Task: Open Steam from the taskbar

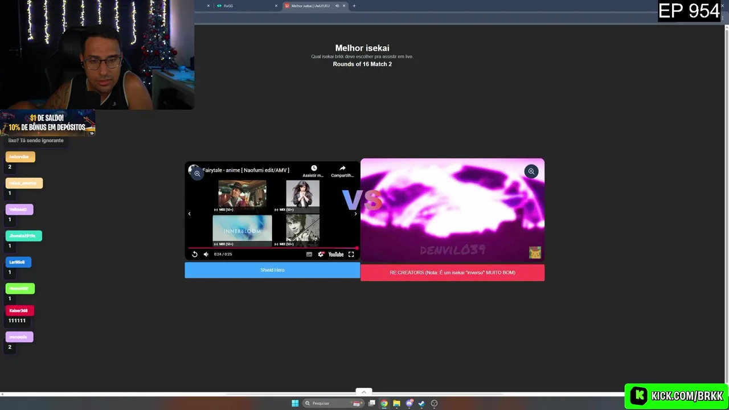Action: pyautogui.click(x=421, y=403)
